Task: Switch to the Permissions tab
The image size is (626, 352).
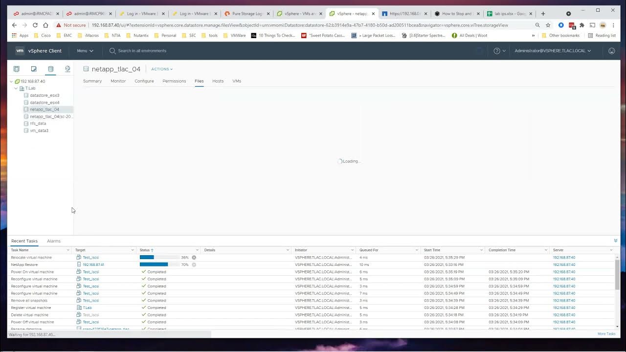Action: click(x=174, y=81)
